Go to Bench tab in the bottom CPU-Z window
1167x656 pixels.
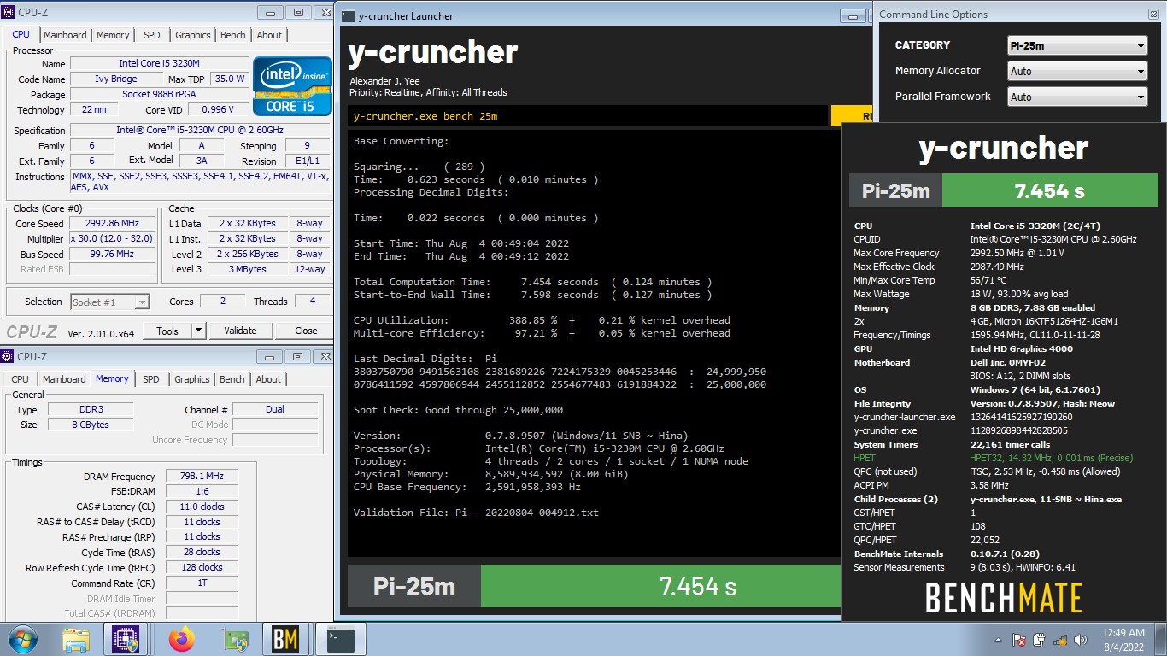232,379
